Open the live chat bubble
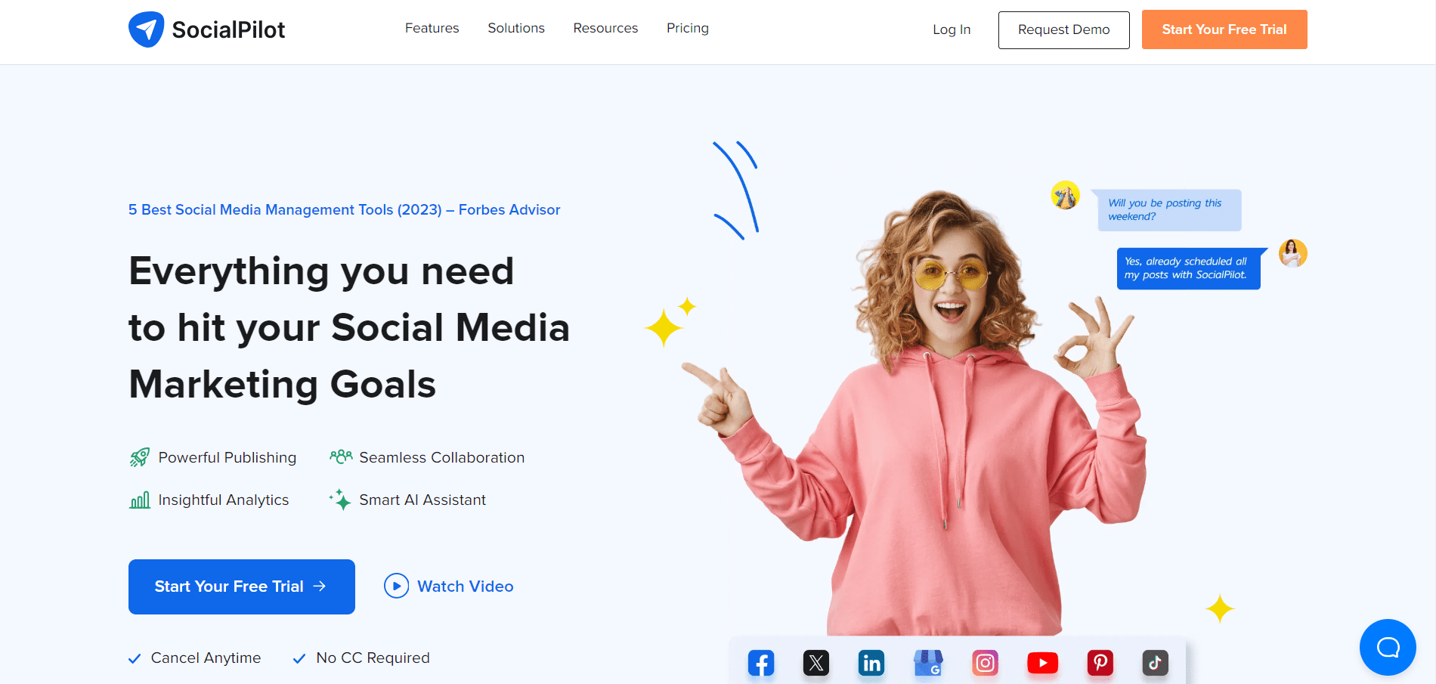The height and width of the screenshot is (684, 1436). pos(1388,647)
